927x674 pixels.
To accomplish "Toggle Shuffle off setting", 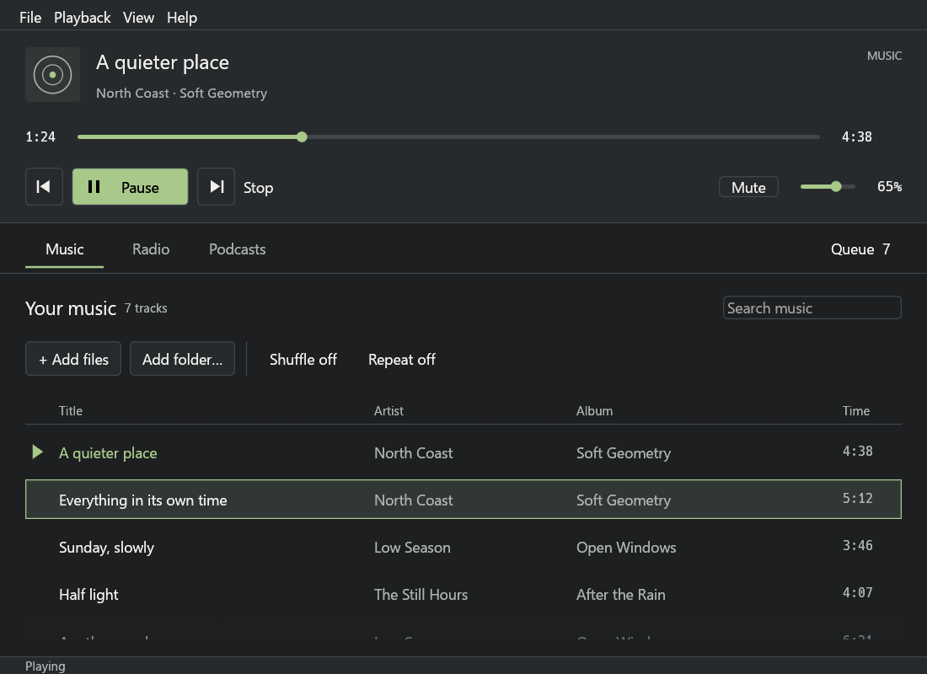I will tap(303, 359).
